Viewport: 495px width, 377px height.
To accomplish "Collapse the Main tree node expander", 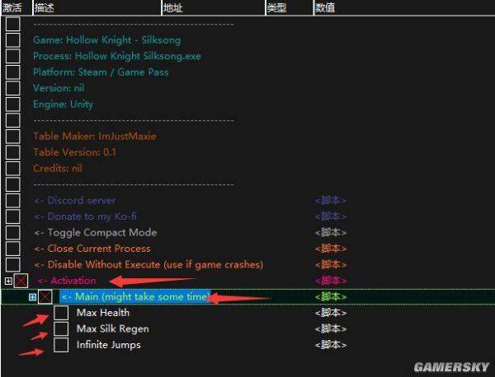I will (32, 297).
